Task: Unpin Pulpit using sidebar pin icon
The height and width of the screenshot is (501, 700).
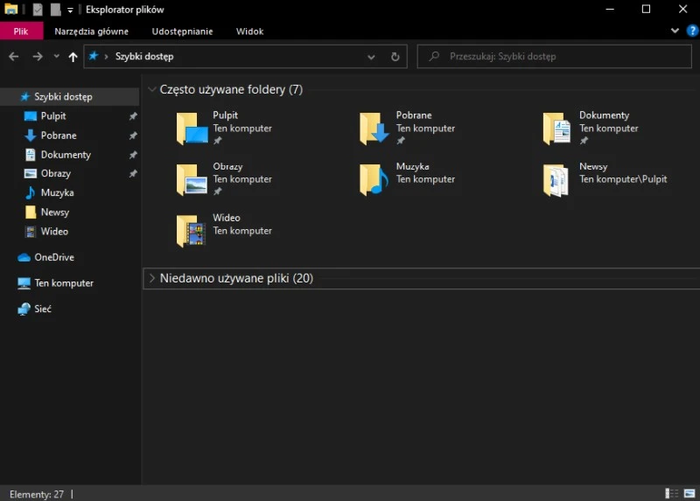Action: (133, 116)
